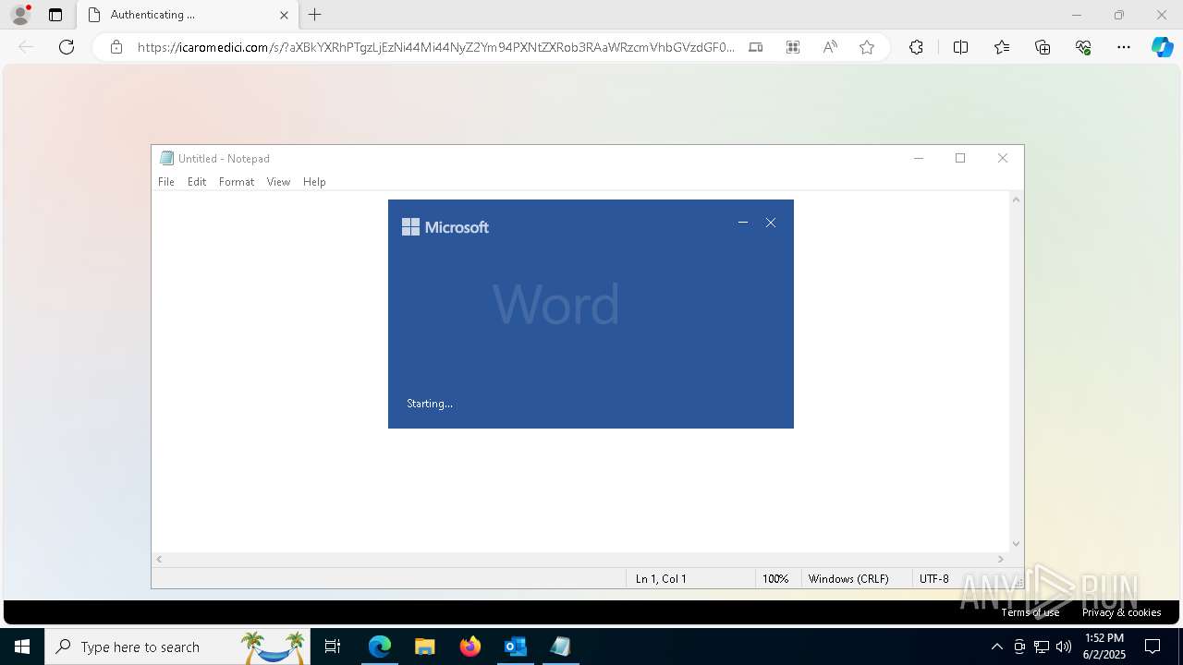This screenshot has width=1183, height=665.
Task: Open Notepad View menu
Action: click(x=278, y=182)
